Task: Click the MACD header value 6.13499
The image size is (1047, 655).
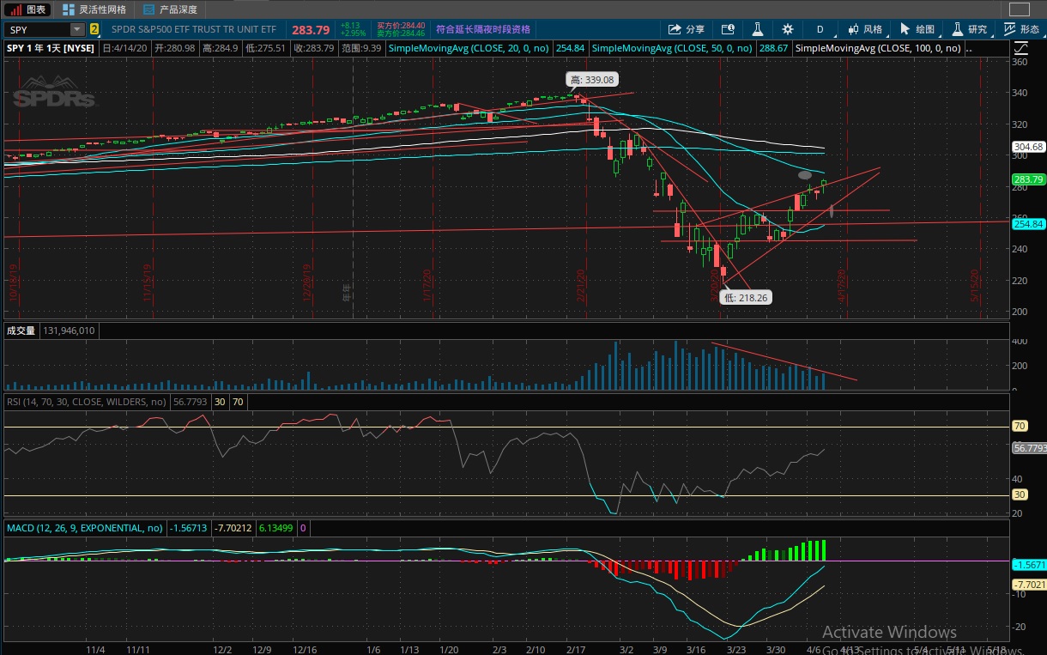Action: coord(277,528)
